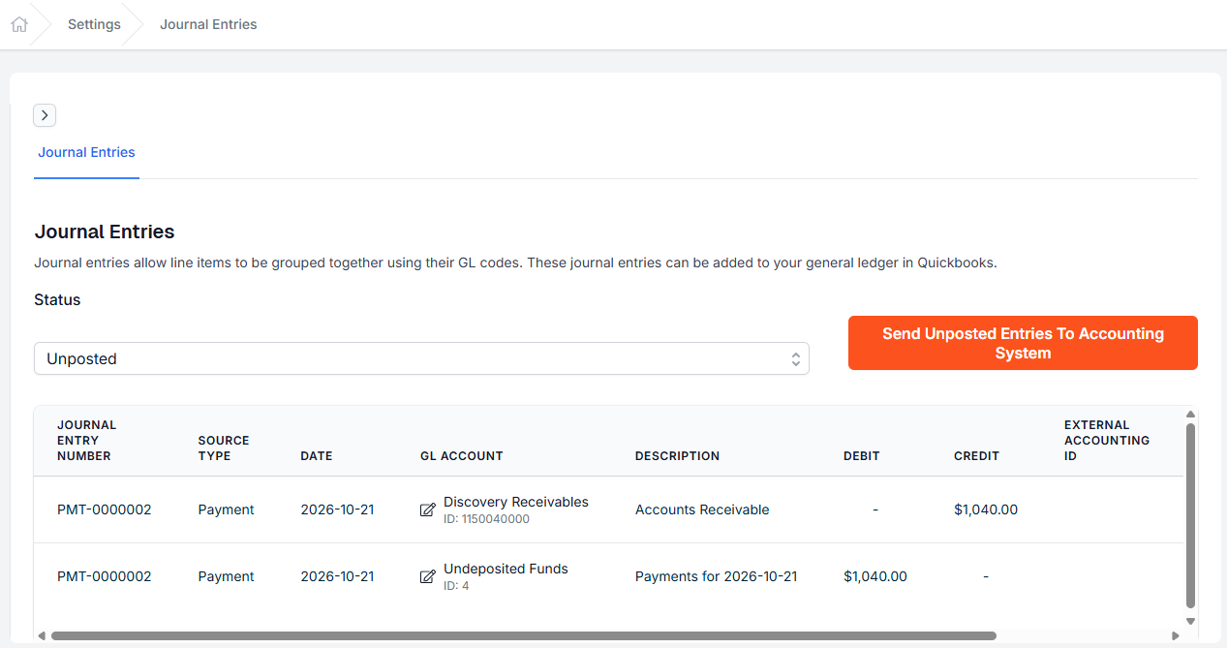Click the Accounts Receivable description cell
The width and height of the screenshot is (1227, 648).
tap(702, 509)
